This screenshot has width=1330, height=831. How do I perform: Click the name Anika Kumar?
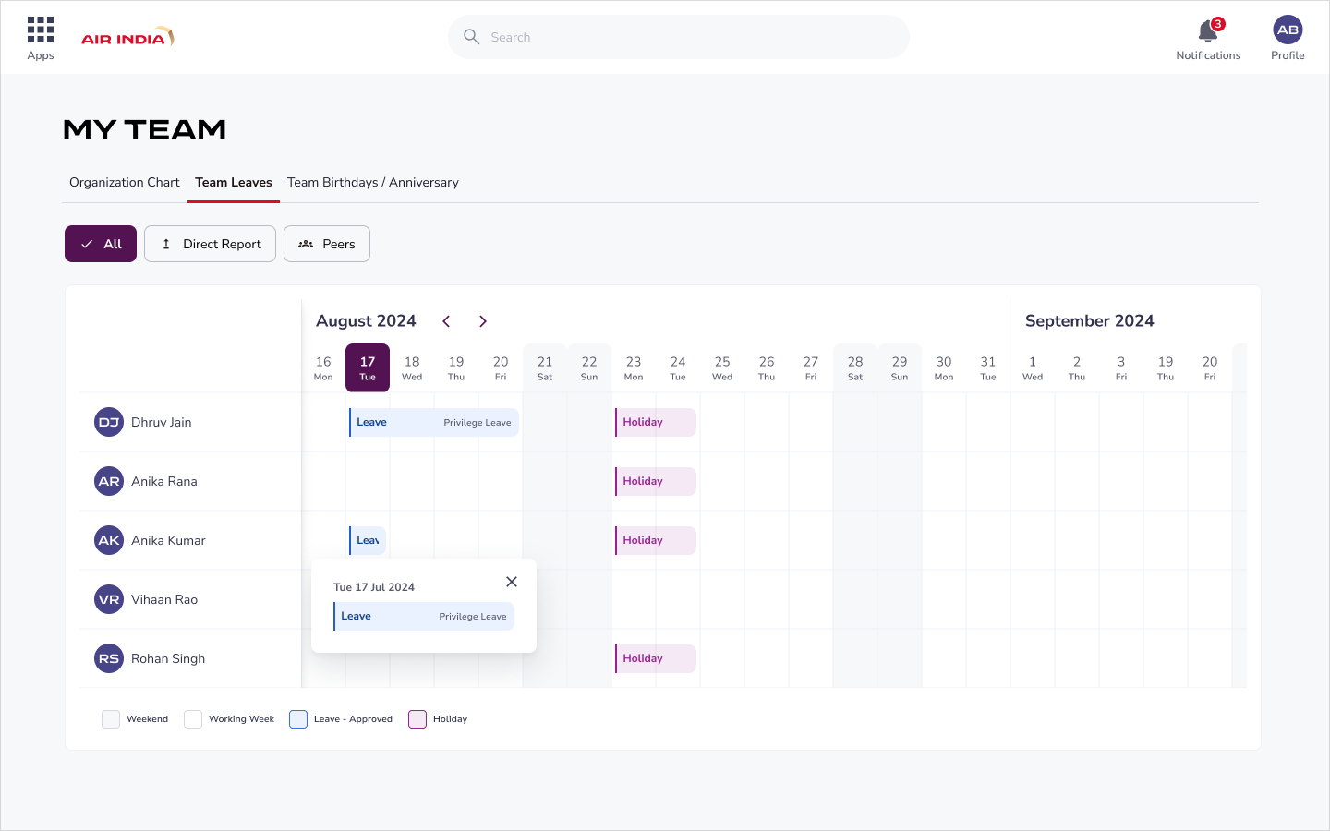168,540
